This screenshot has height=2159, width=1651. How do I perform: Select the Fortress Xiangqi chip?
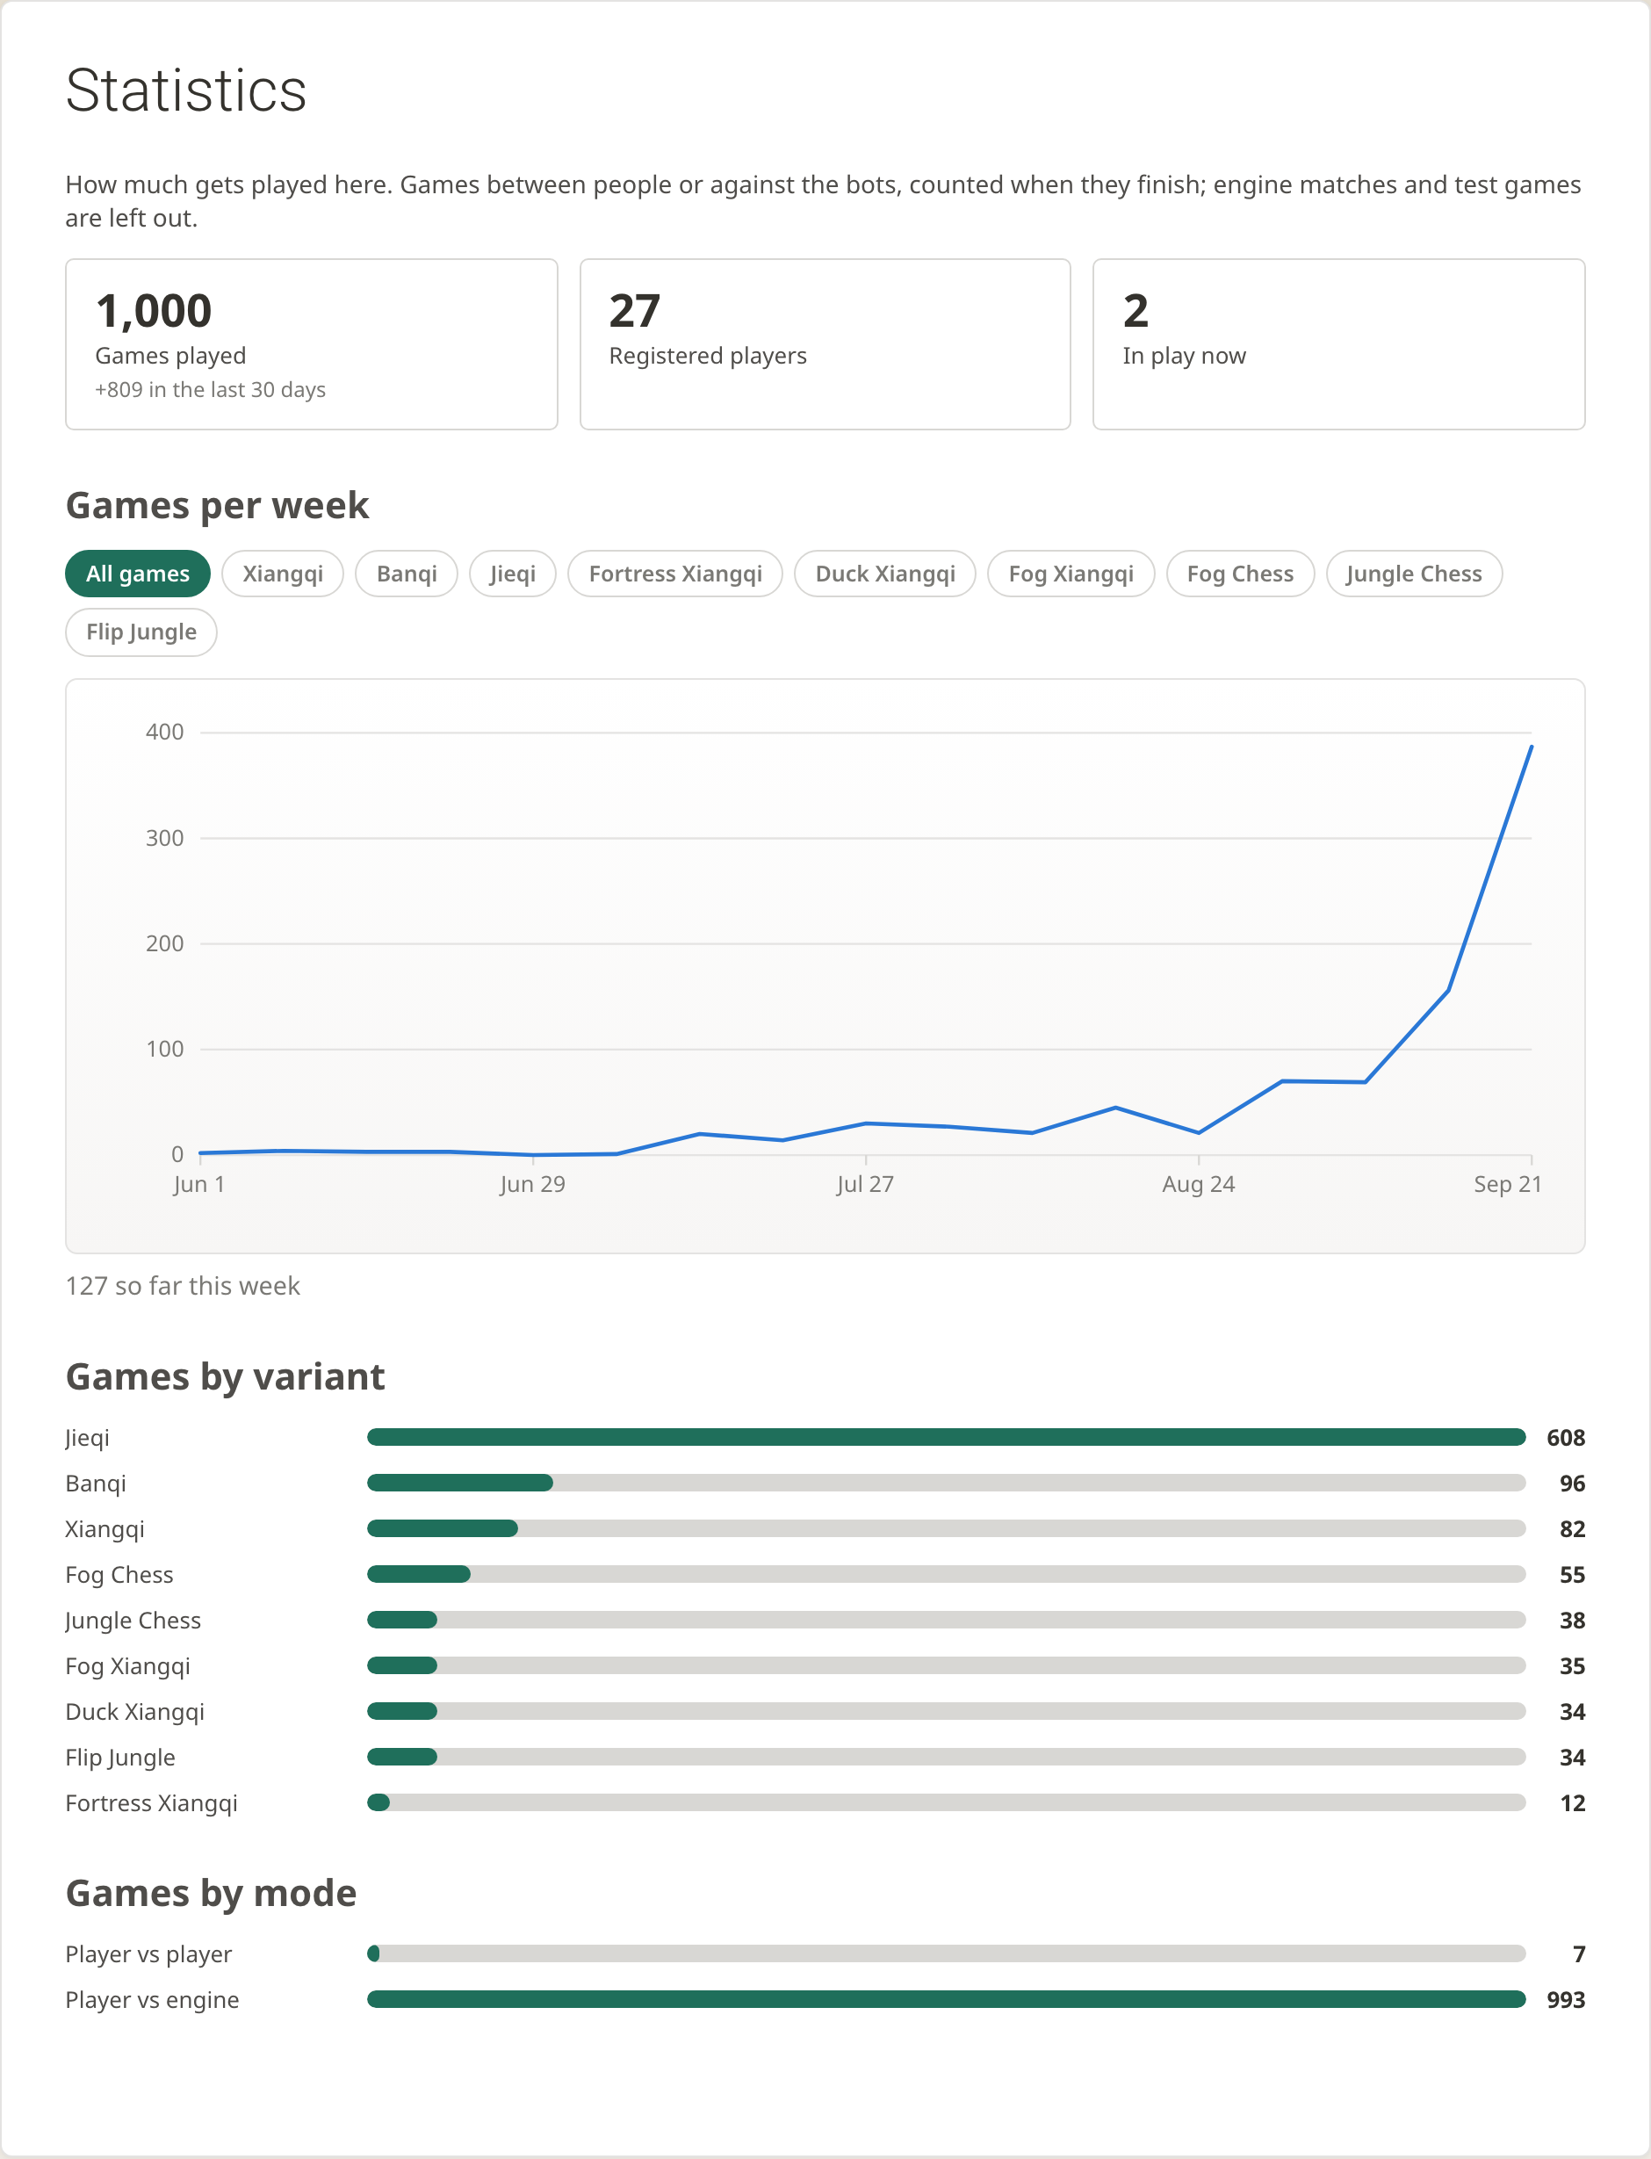pyautogui.click(x=675, y=574)
